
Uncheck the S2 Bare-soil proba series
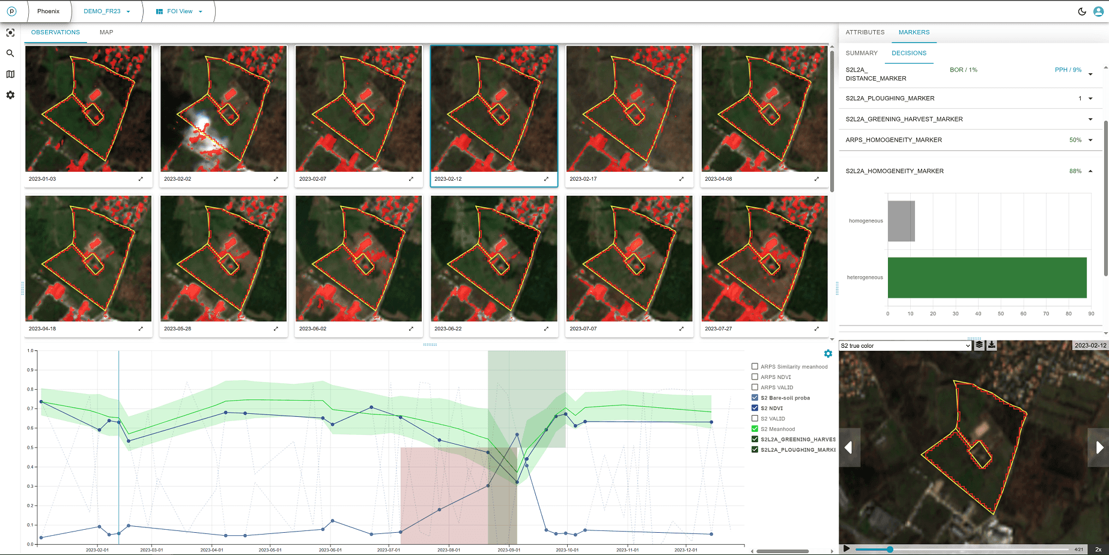pyautogui.click(x=755, y=398)
